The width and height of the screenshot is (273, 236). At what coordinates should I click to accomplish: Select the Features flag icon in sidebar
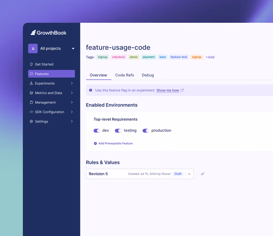click(x=30, y=74)
